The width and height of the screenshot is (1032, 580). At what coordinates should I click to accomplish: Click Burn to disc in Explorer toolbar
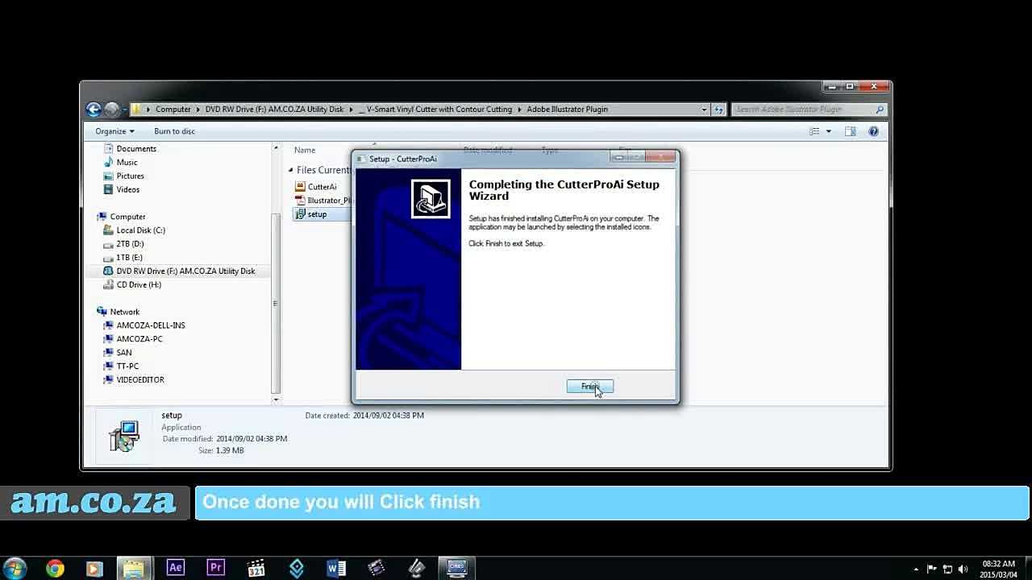point(174,131)
